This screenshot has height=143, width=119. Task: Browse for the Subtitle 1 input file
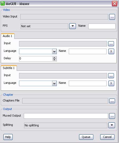(x=111, y=76)
